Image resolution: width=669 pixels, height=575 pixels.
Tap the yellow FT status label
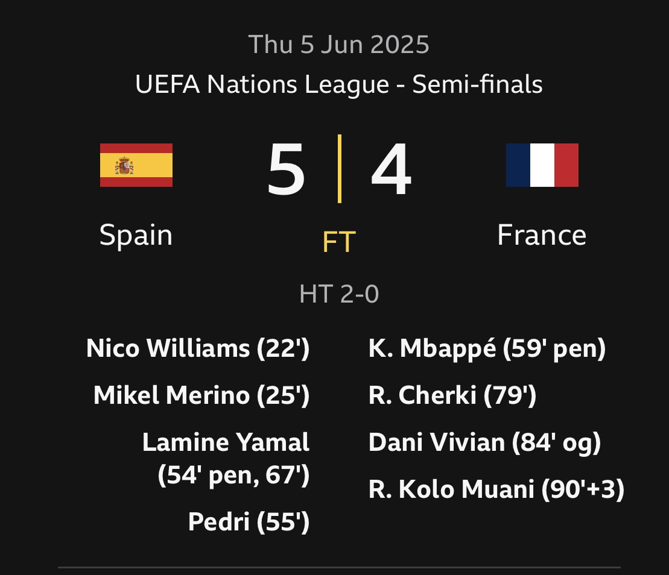339,242
